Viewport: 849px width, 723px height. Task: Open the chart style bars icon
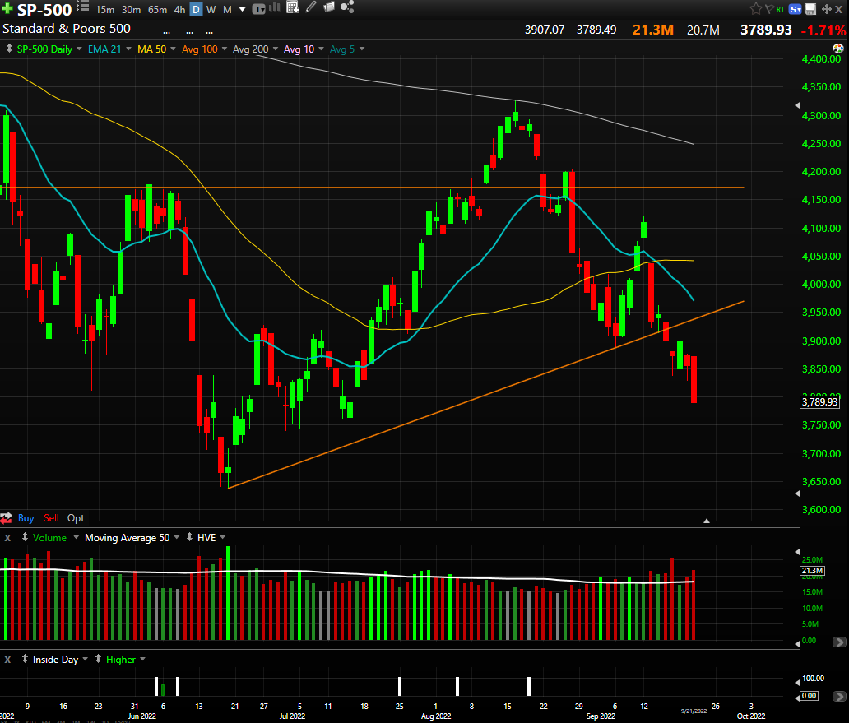pos(275,7)
